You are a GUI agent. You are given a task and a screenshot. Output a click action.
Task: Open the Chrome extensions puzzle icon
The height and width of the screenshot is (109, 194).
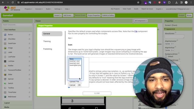point(169,2)
